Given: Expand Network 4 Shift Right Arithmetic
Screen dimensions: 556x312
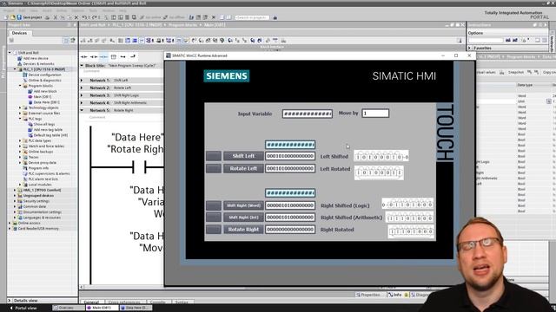Looking at the screenshot, I should point(82,102).
